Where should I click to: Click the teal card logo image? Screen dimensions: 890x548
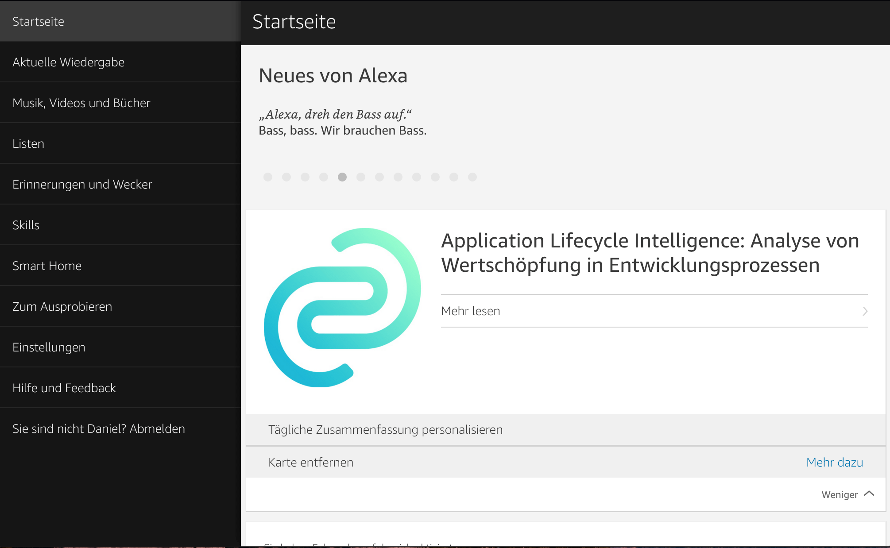342,307
